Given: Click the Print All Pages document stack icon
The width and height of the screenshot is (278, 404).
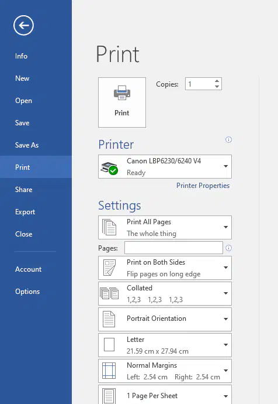Looking at the screenshot, I should [109, 227].
